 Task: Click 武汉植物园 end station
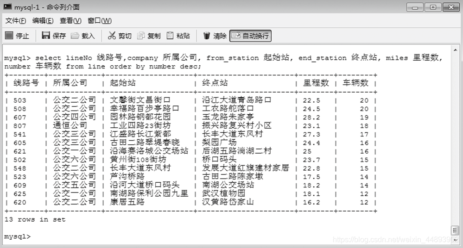(x=224, y=193)
